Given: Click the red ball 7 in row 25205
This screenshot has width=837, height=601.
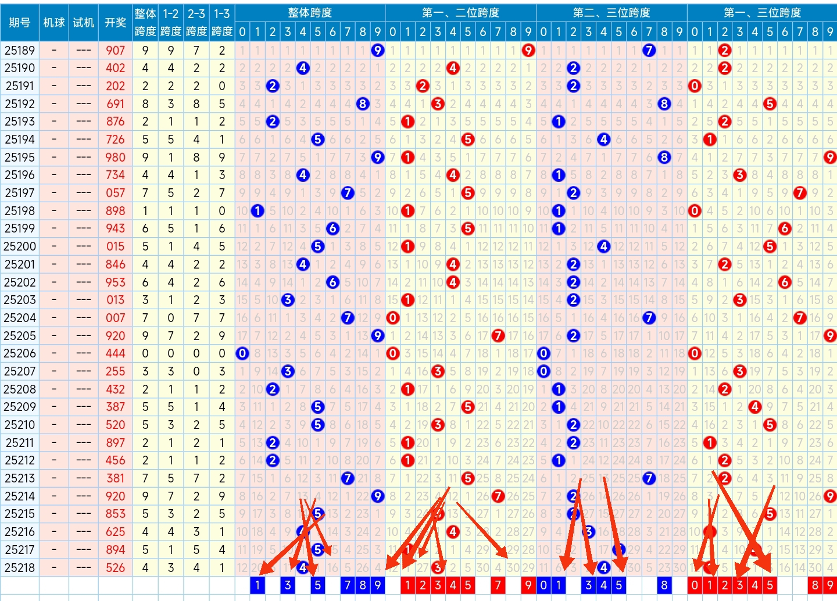Looking at the screenshot, I should tap(498, 336).
